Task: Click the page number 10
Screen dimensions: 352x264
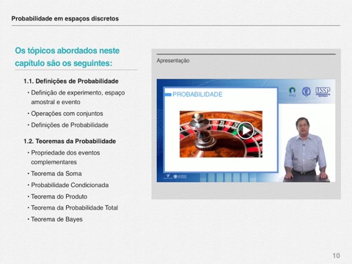Action: [x=336, y=256]
